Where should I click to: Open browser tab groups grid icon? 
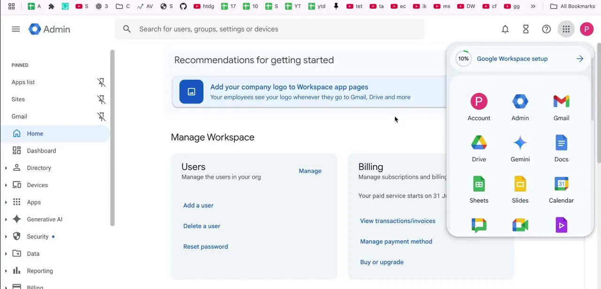(12, 6)
